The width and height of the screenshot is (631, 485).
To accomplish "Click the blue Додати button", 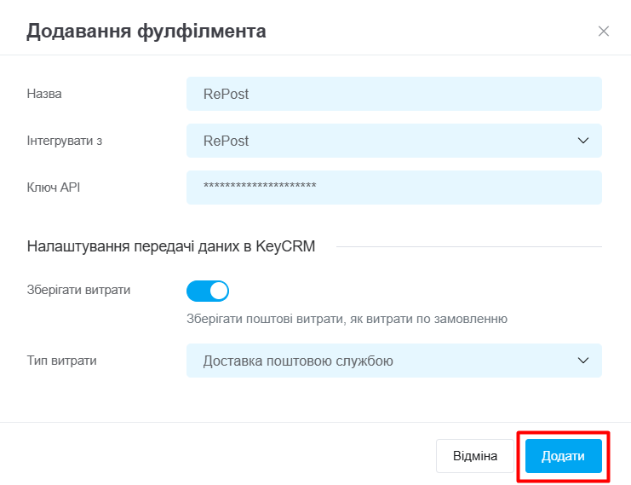I will (563, 456).
